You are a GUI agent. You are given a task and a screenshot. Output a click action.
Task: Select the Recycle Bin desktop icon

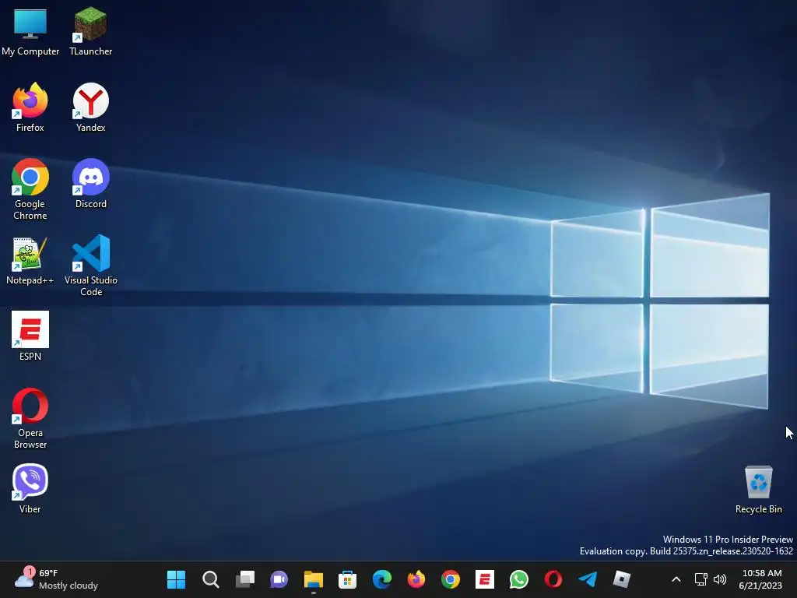(758, 491)
